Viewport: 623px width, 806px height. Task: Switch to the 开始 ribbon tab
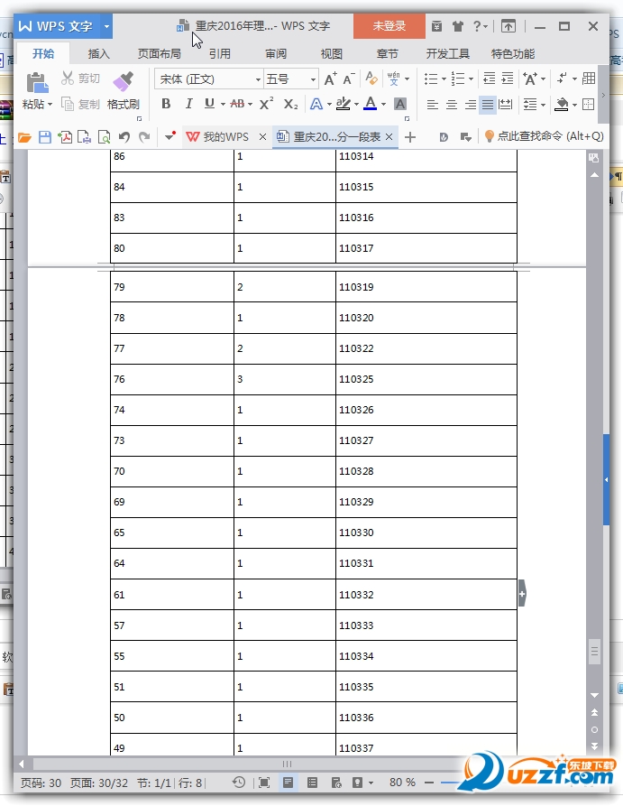[x=43, y=53]
